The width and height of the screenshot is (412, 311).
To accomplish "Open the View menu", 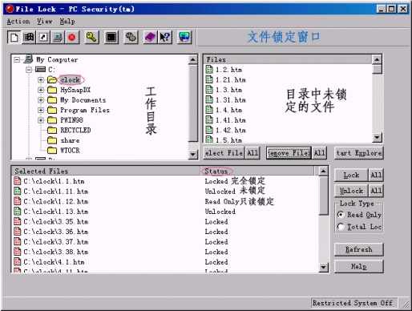I will coord(45,21).
